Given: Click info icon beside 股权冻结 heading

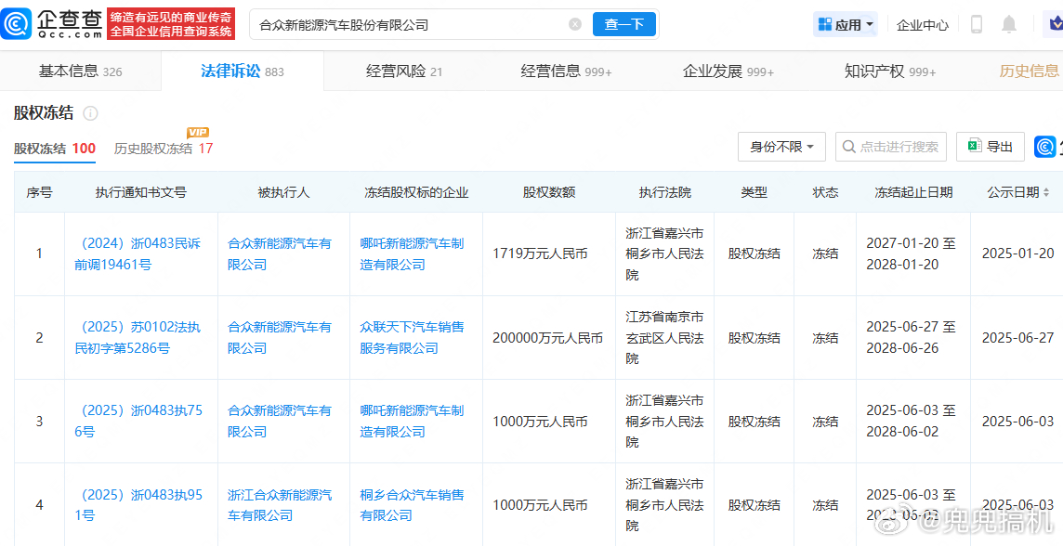Looking at the screenshot, I should [90, 113].
